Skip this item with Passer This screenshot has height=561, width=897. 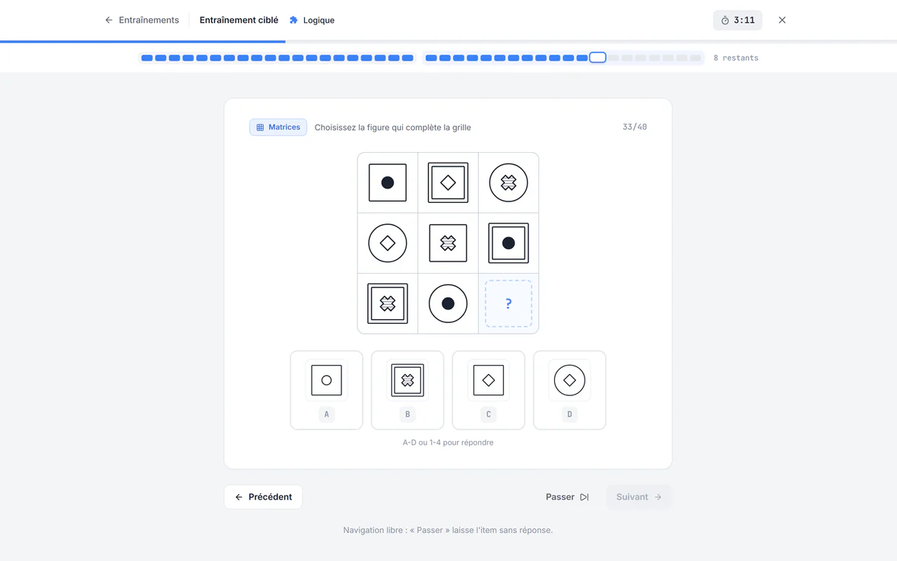point(567,497)
